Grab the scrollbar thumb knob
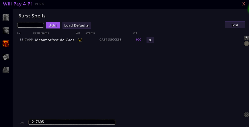The height and width of the screenshot is (127, 249). click(x=246, y=44)
